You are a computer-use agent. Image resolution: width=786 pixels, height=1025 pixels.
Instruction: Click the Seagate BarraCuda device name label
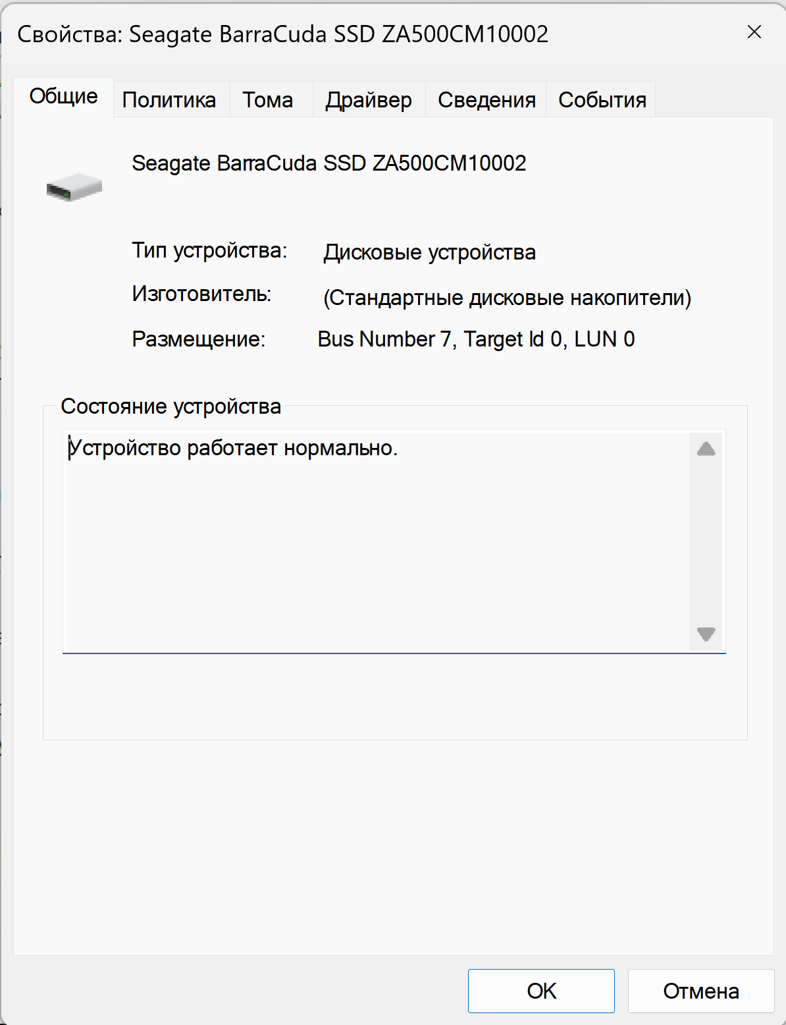click(x=328, y=163)
